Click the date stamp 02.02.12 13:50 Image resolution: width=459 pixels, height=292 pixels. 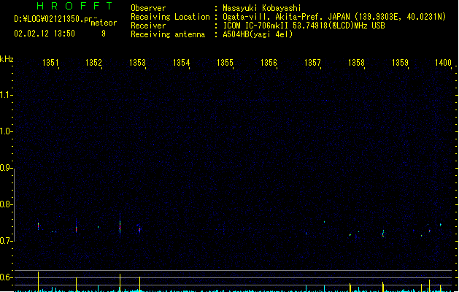pyautogui.click(x=45, y=34)
